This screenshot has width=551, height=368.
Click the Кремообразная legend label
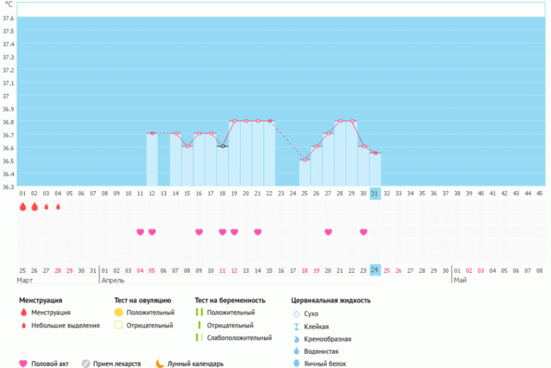(328, 339)
